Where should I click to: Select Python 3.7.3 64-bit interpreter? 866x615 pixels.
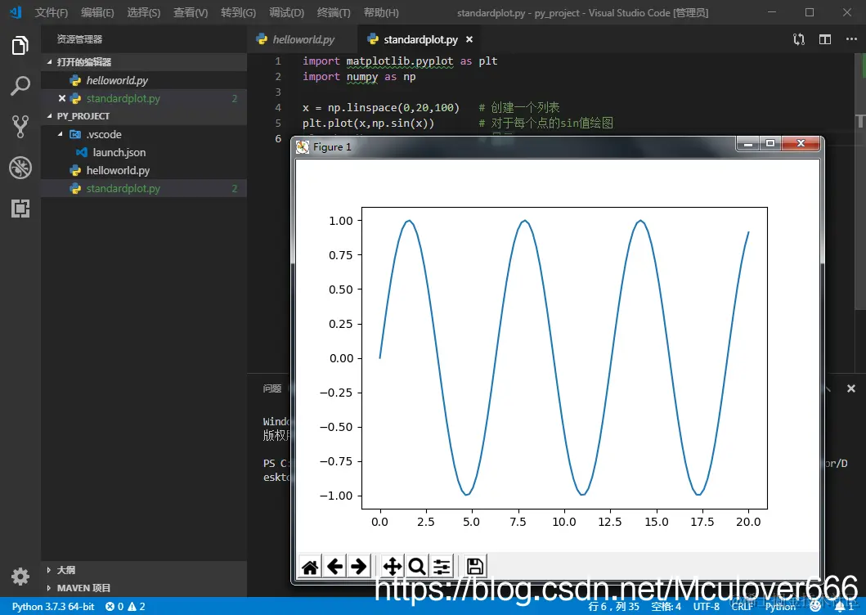53,606
